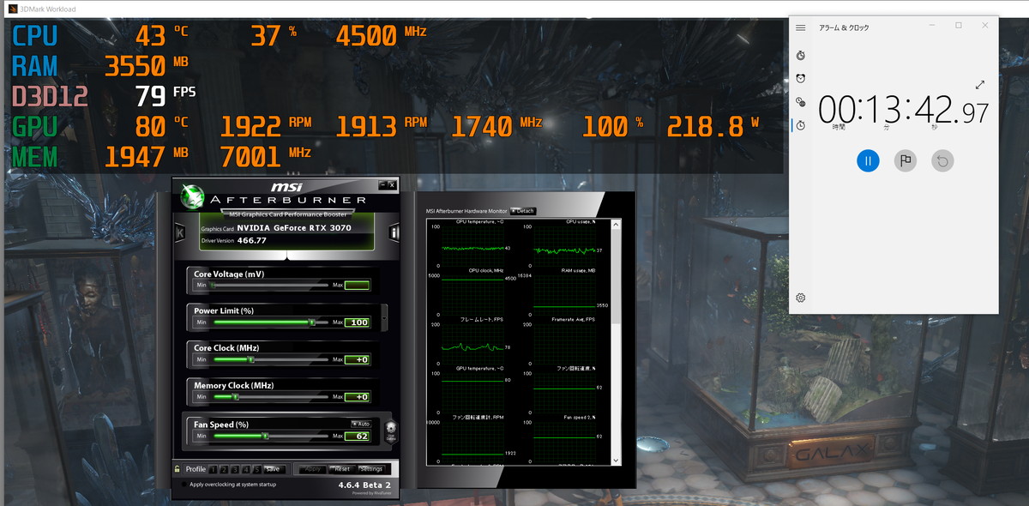Click the stopwatch time display 00:13:42
Screen dimensions: 1029x506
pyautogui.click(x=903, y=111)
